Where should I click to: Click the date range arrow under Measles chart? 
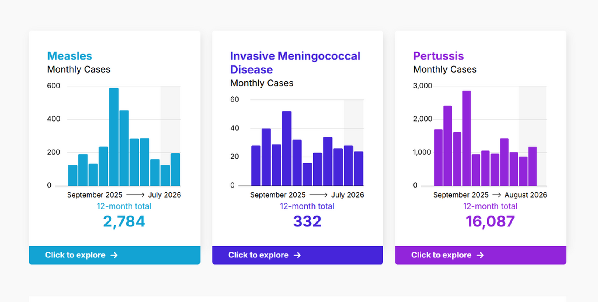coord(135,195)
